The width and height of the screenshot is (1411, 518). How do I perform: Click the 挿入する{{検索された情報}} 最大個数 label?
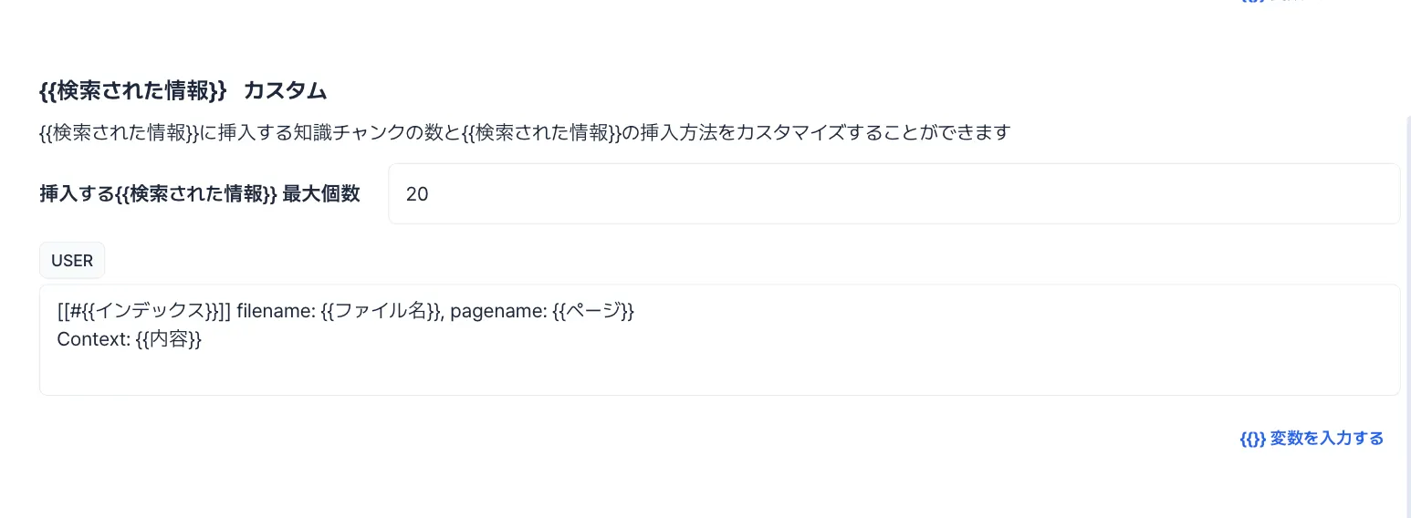[x=200, y=193]
